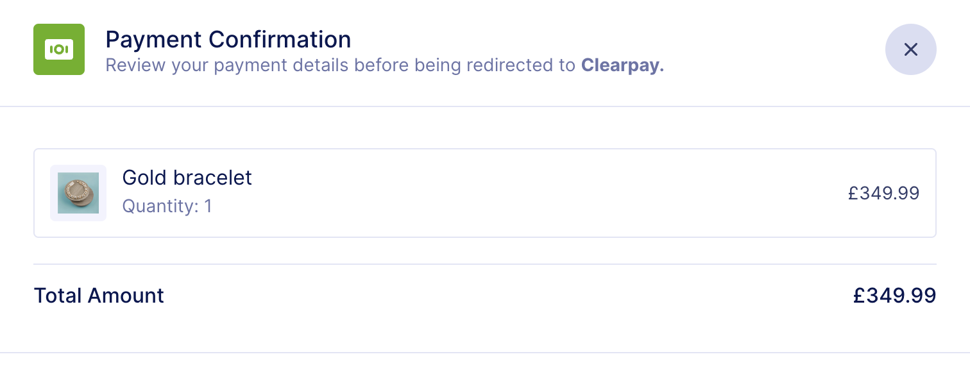Click the divider above Total Amount

[x=484, y=264]
